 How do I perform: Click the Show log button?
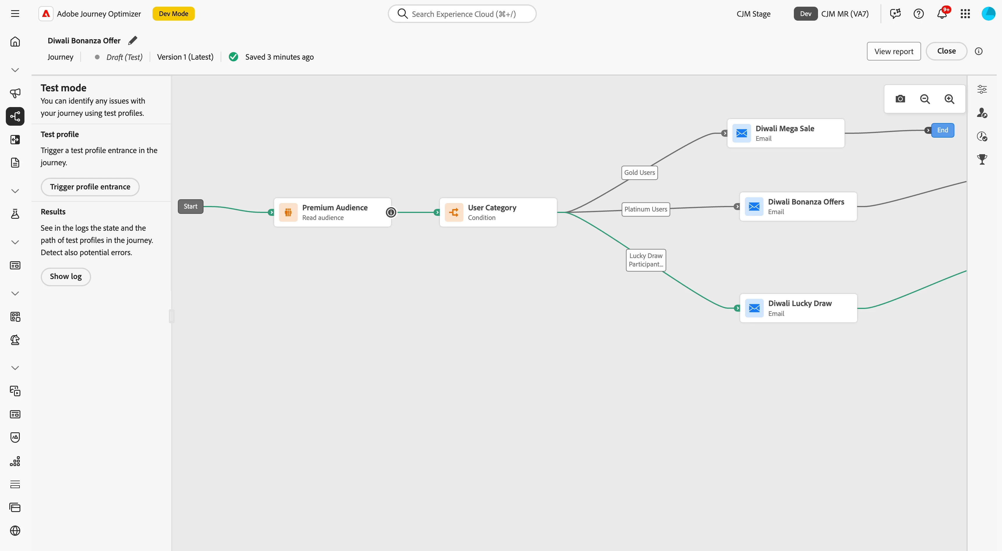(x=66, y=276)
